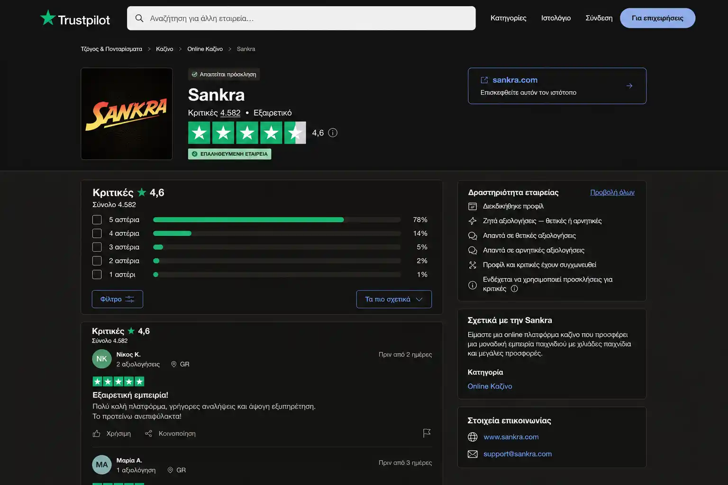
Task: Go to Τζόγος & Πονταρίσματα breadcrumb
Action: tap(111, 49)
